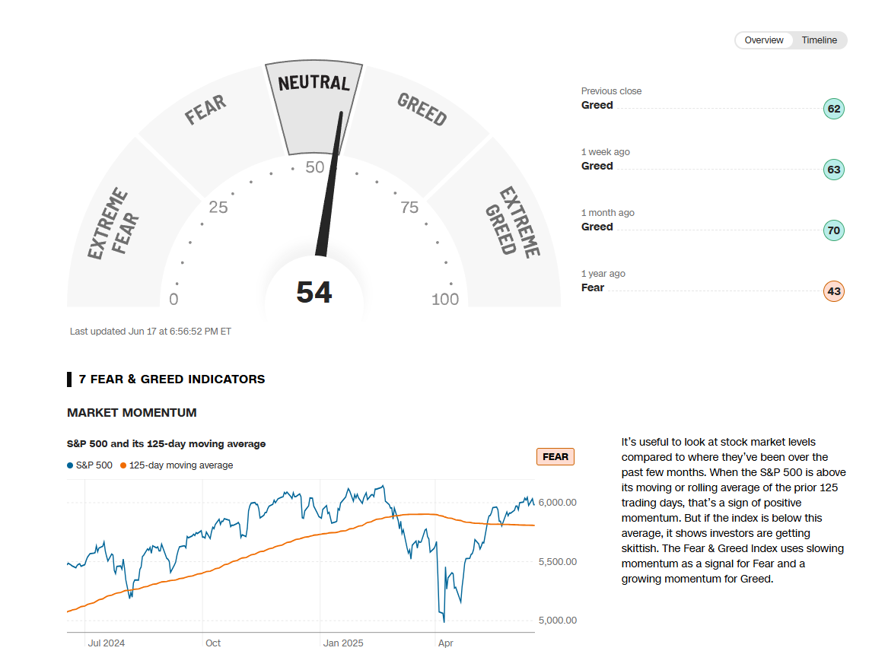869x654 pixels.
Task: Click the 1 month ago badge showing 70
Action: point(834,230)
